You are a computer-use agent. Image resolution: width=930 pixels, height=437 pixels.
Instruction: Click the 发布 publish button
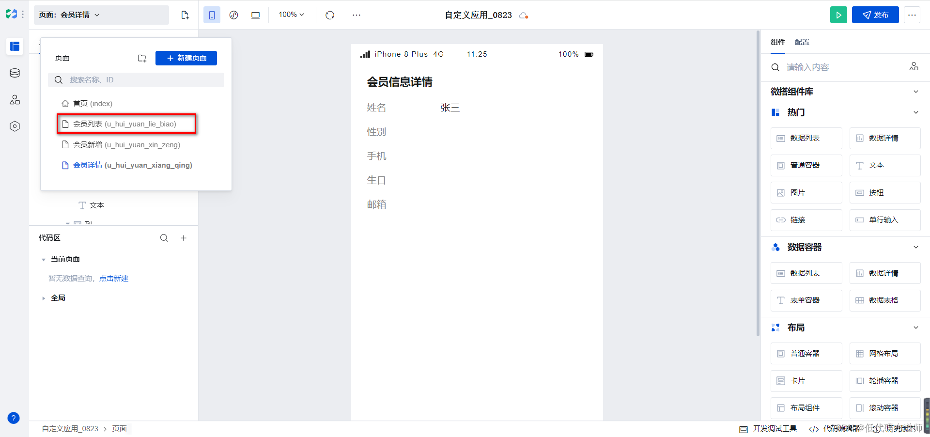coord(875,15)
